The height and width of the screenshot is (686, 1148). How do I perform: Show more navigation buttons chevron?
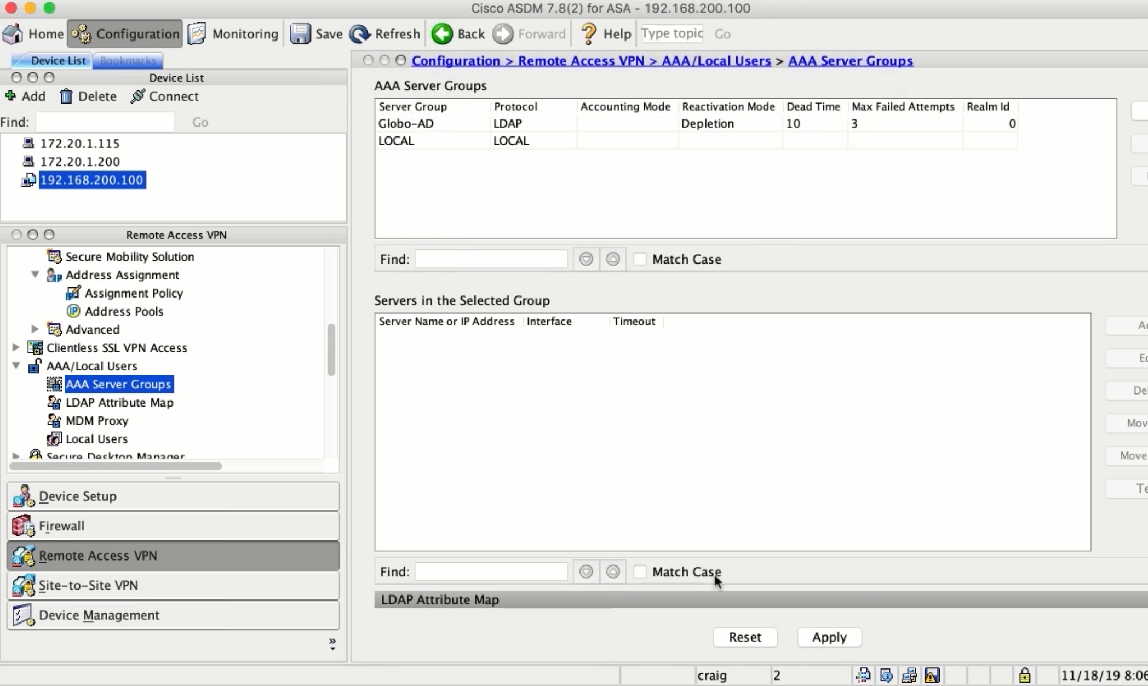click(332, 644)
